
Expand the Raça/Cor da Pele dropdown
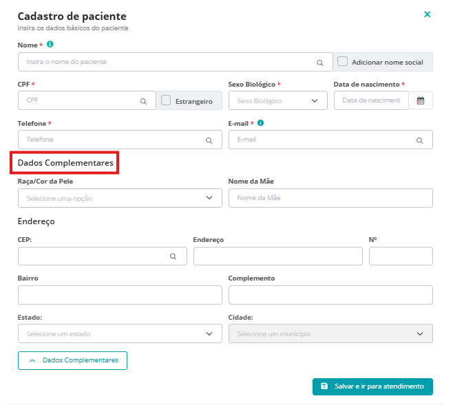click(120, 198)
